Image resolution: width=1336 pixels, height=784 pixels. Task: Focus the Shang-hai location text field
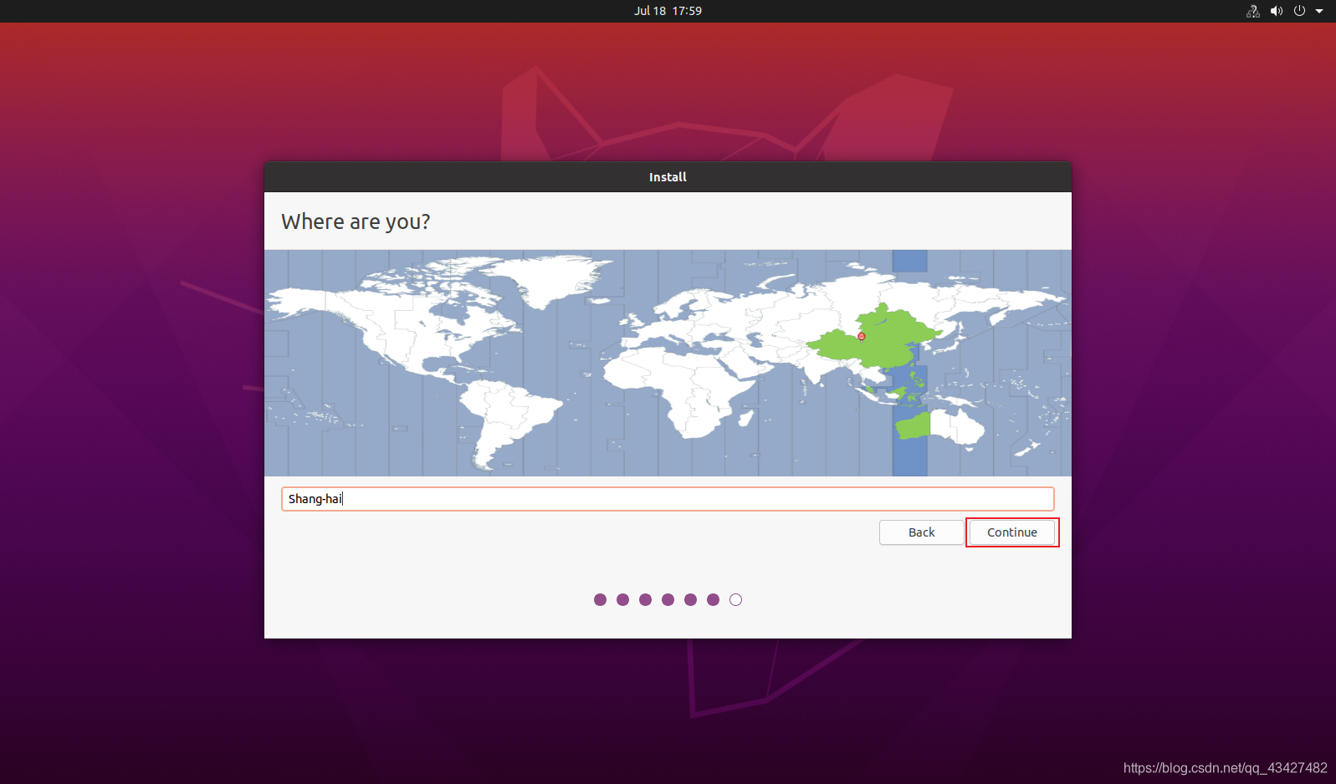click(x=668, y=499)
